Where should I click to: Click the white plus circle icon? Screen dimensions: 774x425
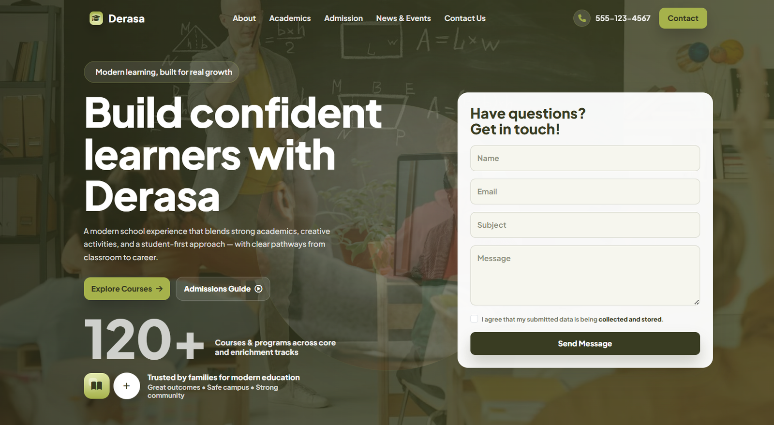[x=127, y=386]
